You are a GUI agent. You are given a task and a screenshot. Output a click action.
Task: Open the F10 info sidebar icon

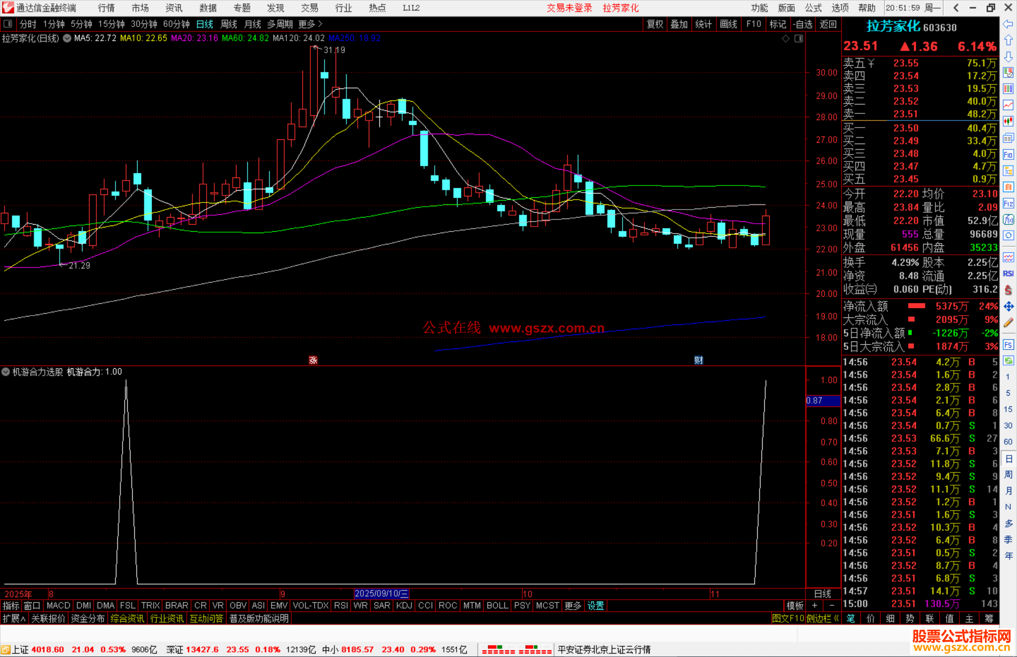(1008, 154)
